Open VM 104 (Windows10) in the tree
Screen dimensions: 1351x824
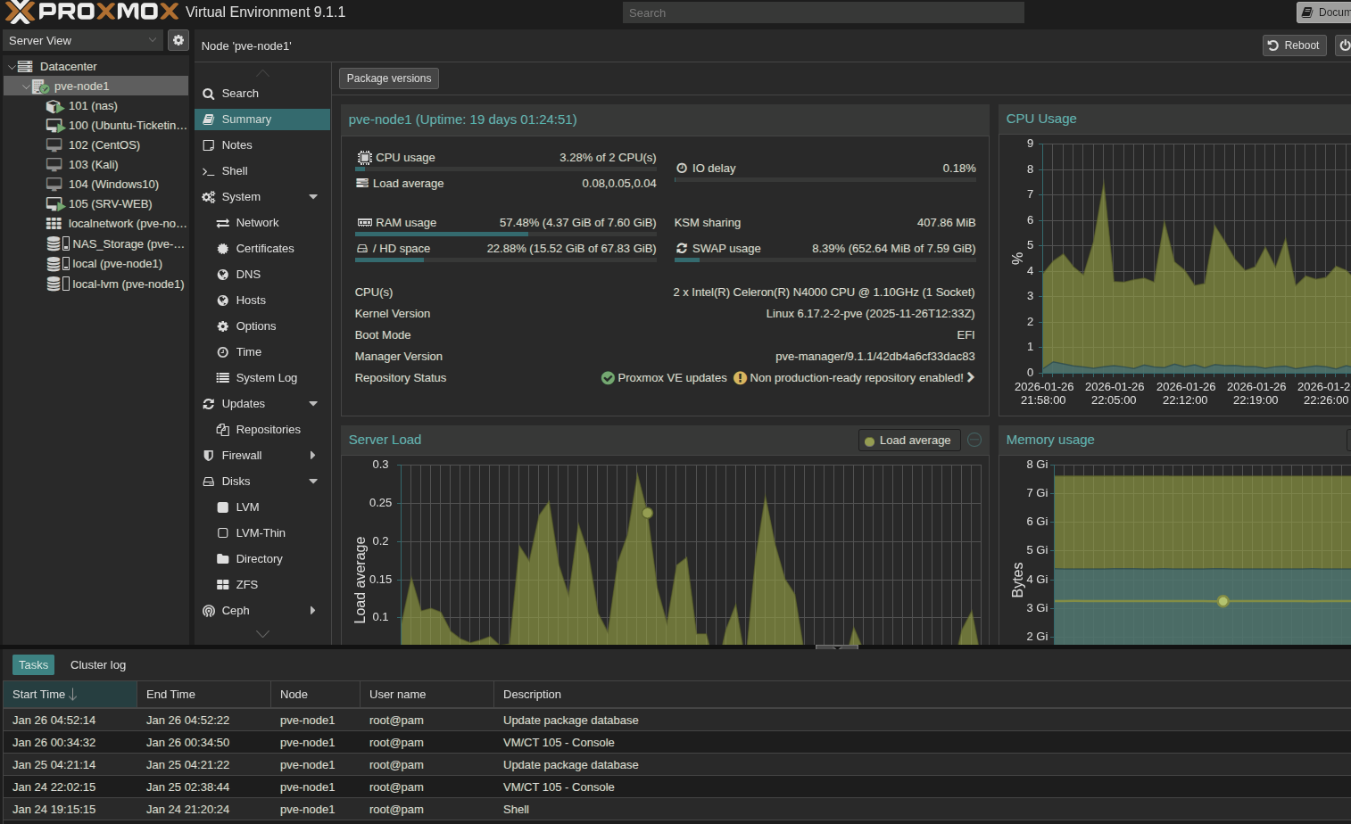112,185
